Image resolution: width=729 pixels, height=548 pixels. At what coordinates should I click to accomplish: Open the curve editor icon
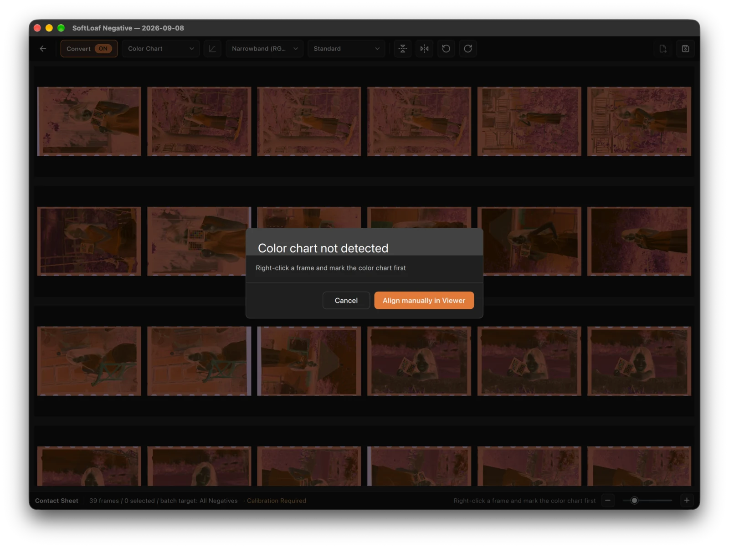click(212, 49)
